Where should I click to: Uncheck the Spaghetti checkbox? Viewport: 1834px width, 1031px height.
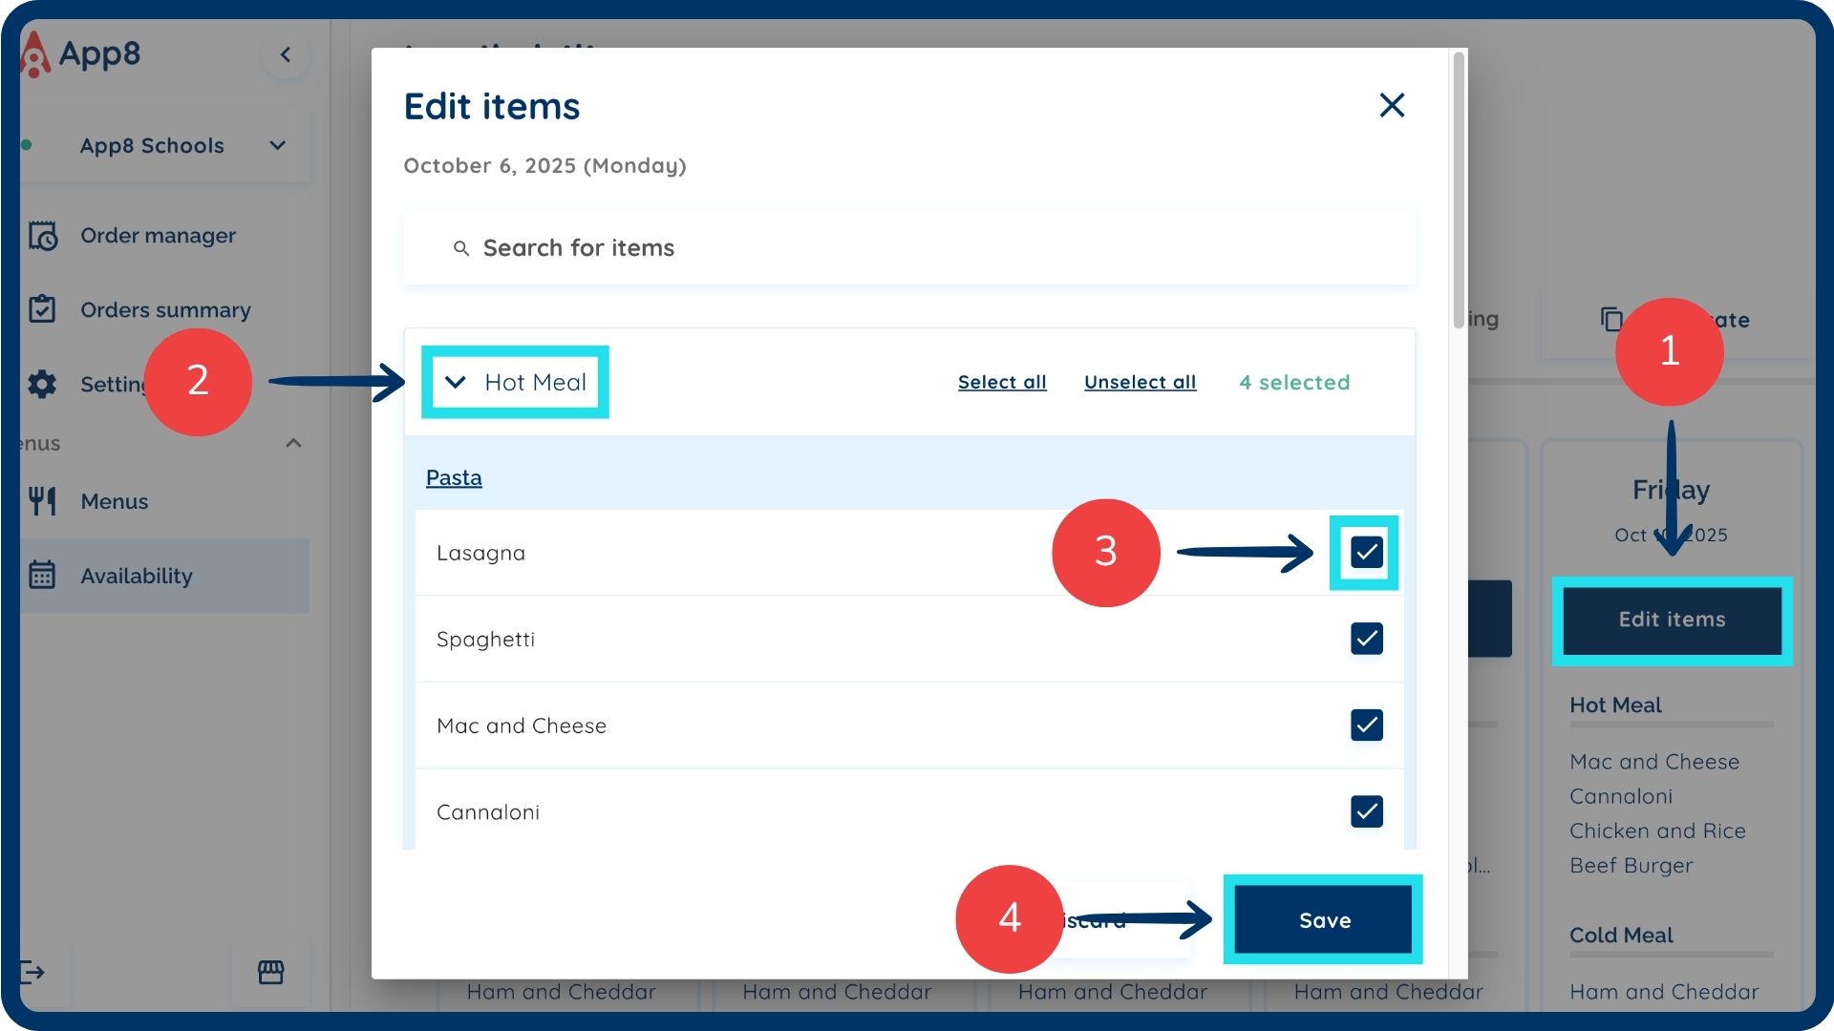(1366, 639)
